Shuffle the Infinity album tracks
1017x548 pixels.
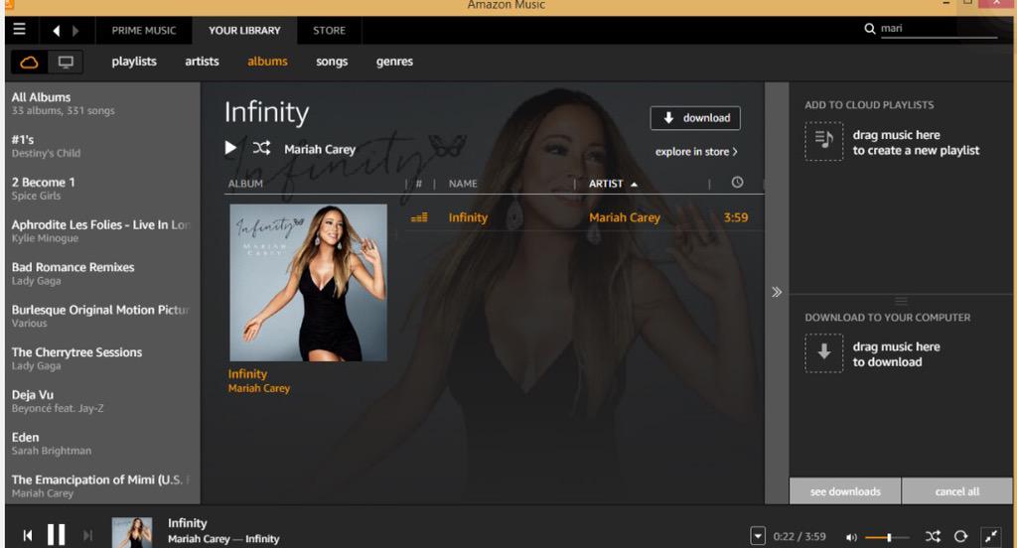[x=261, y=148]
